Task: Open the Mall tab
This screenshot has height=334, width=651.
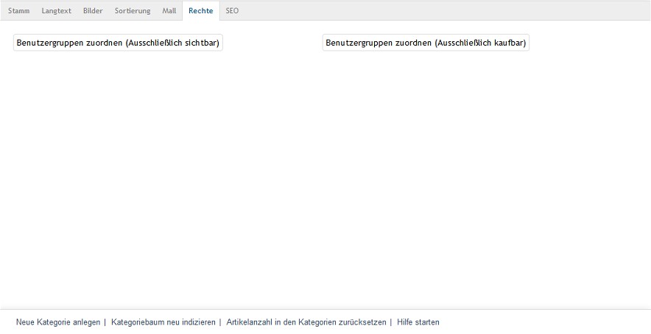Action: tap(169, 11)
